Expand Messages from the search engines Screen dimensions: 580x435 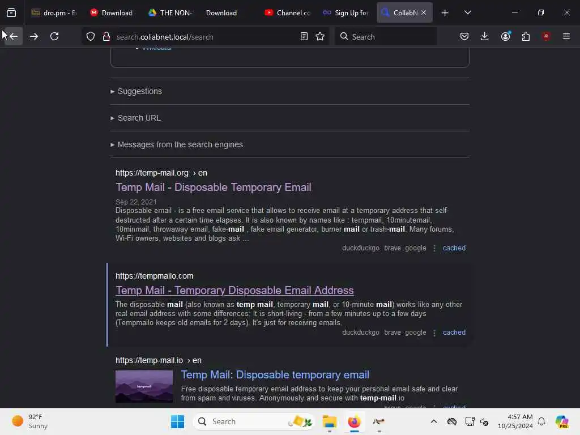[177, 144]
